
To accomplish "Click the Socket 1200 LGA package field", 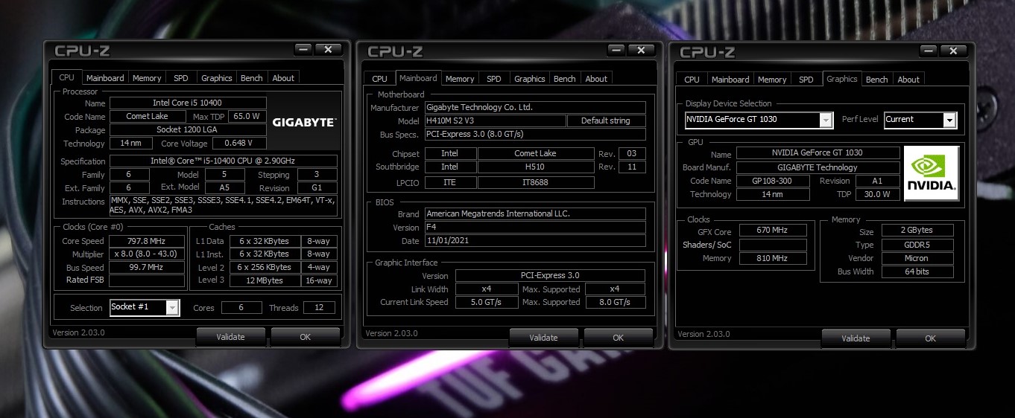I will pyautogui.click(x=188, y=129).
